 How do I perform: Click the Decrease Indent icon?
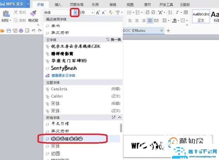147,12
